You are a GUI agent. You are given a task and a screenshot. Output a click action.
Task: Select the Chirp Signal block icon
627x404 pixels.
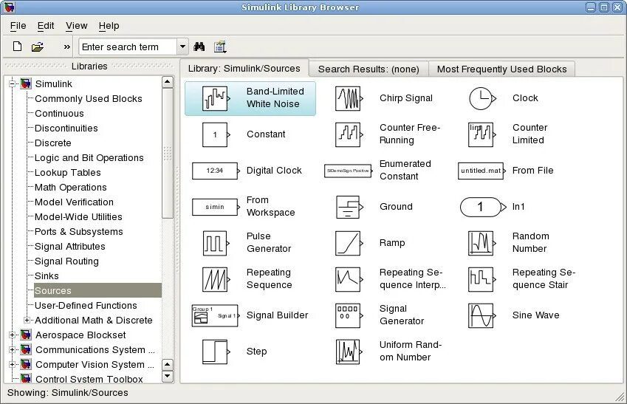click(x=349, y=98)
